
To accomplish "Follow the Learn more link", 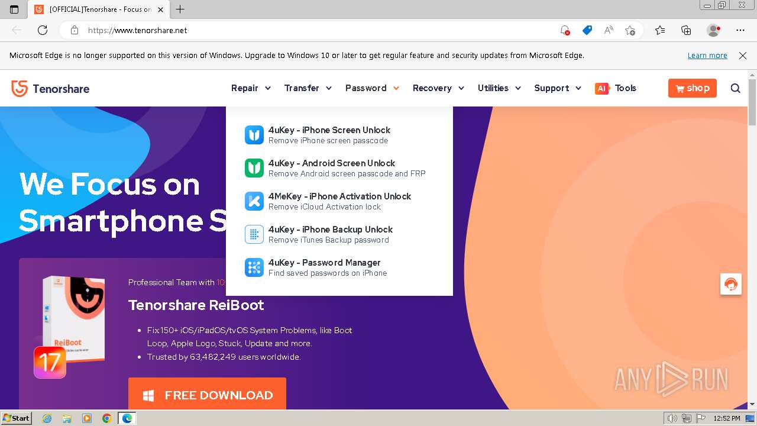I will point(707,55).
